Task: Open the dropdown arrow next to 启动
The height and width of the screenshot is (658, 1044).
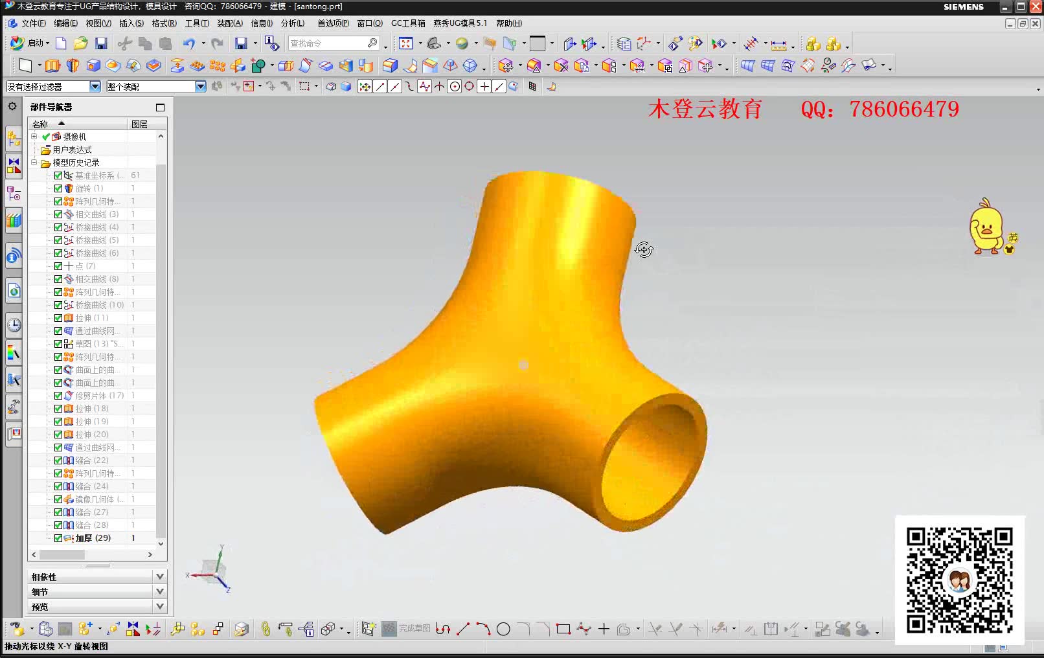Action: [48, 43]
